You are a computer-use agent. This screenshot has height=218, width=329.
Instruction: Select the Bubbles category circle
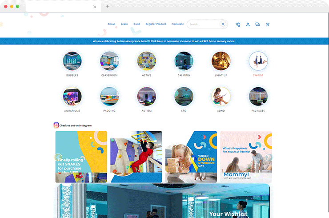click(72, 61)
